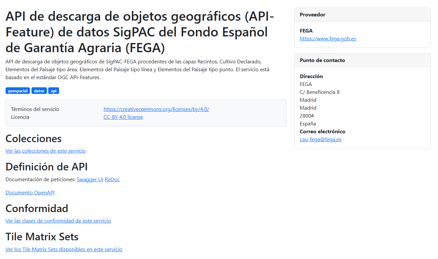
Task: Click the datos tag badge
Action: tap(39, 91)
